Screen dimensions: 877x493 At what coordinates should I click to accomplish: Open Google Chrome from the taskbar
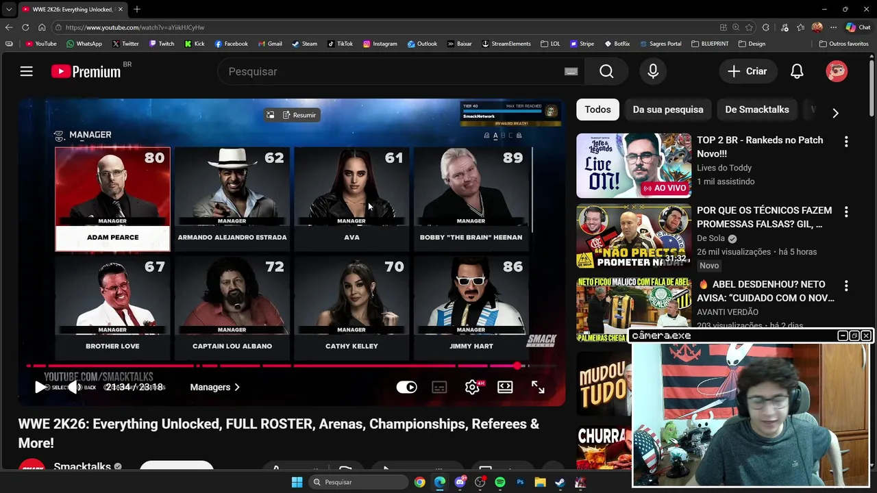click(x=419, y=482)
